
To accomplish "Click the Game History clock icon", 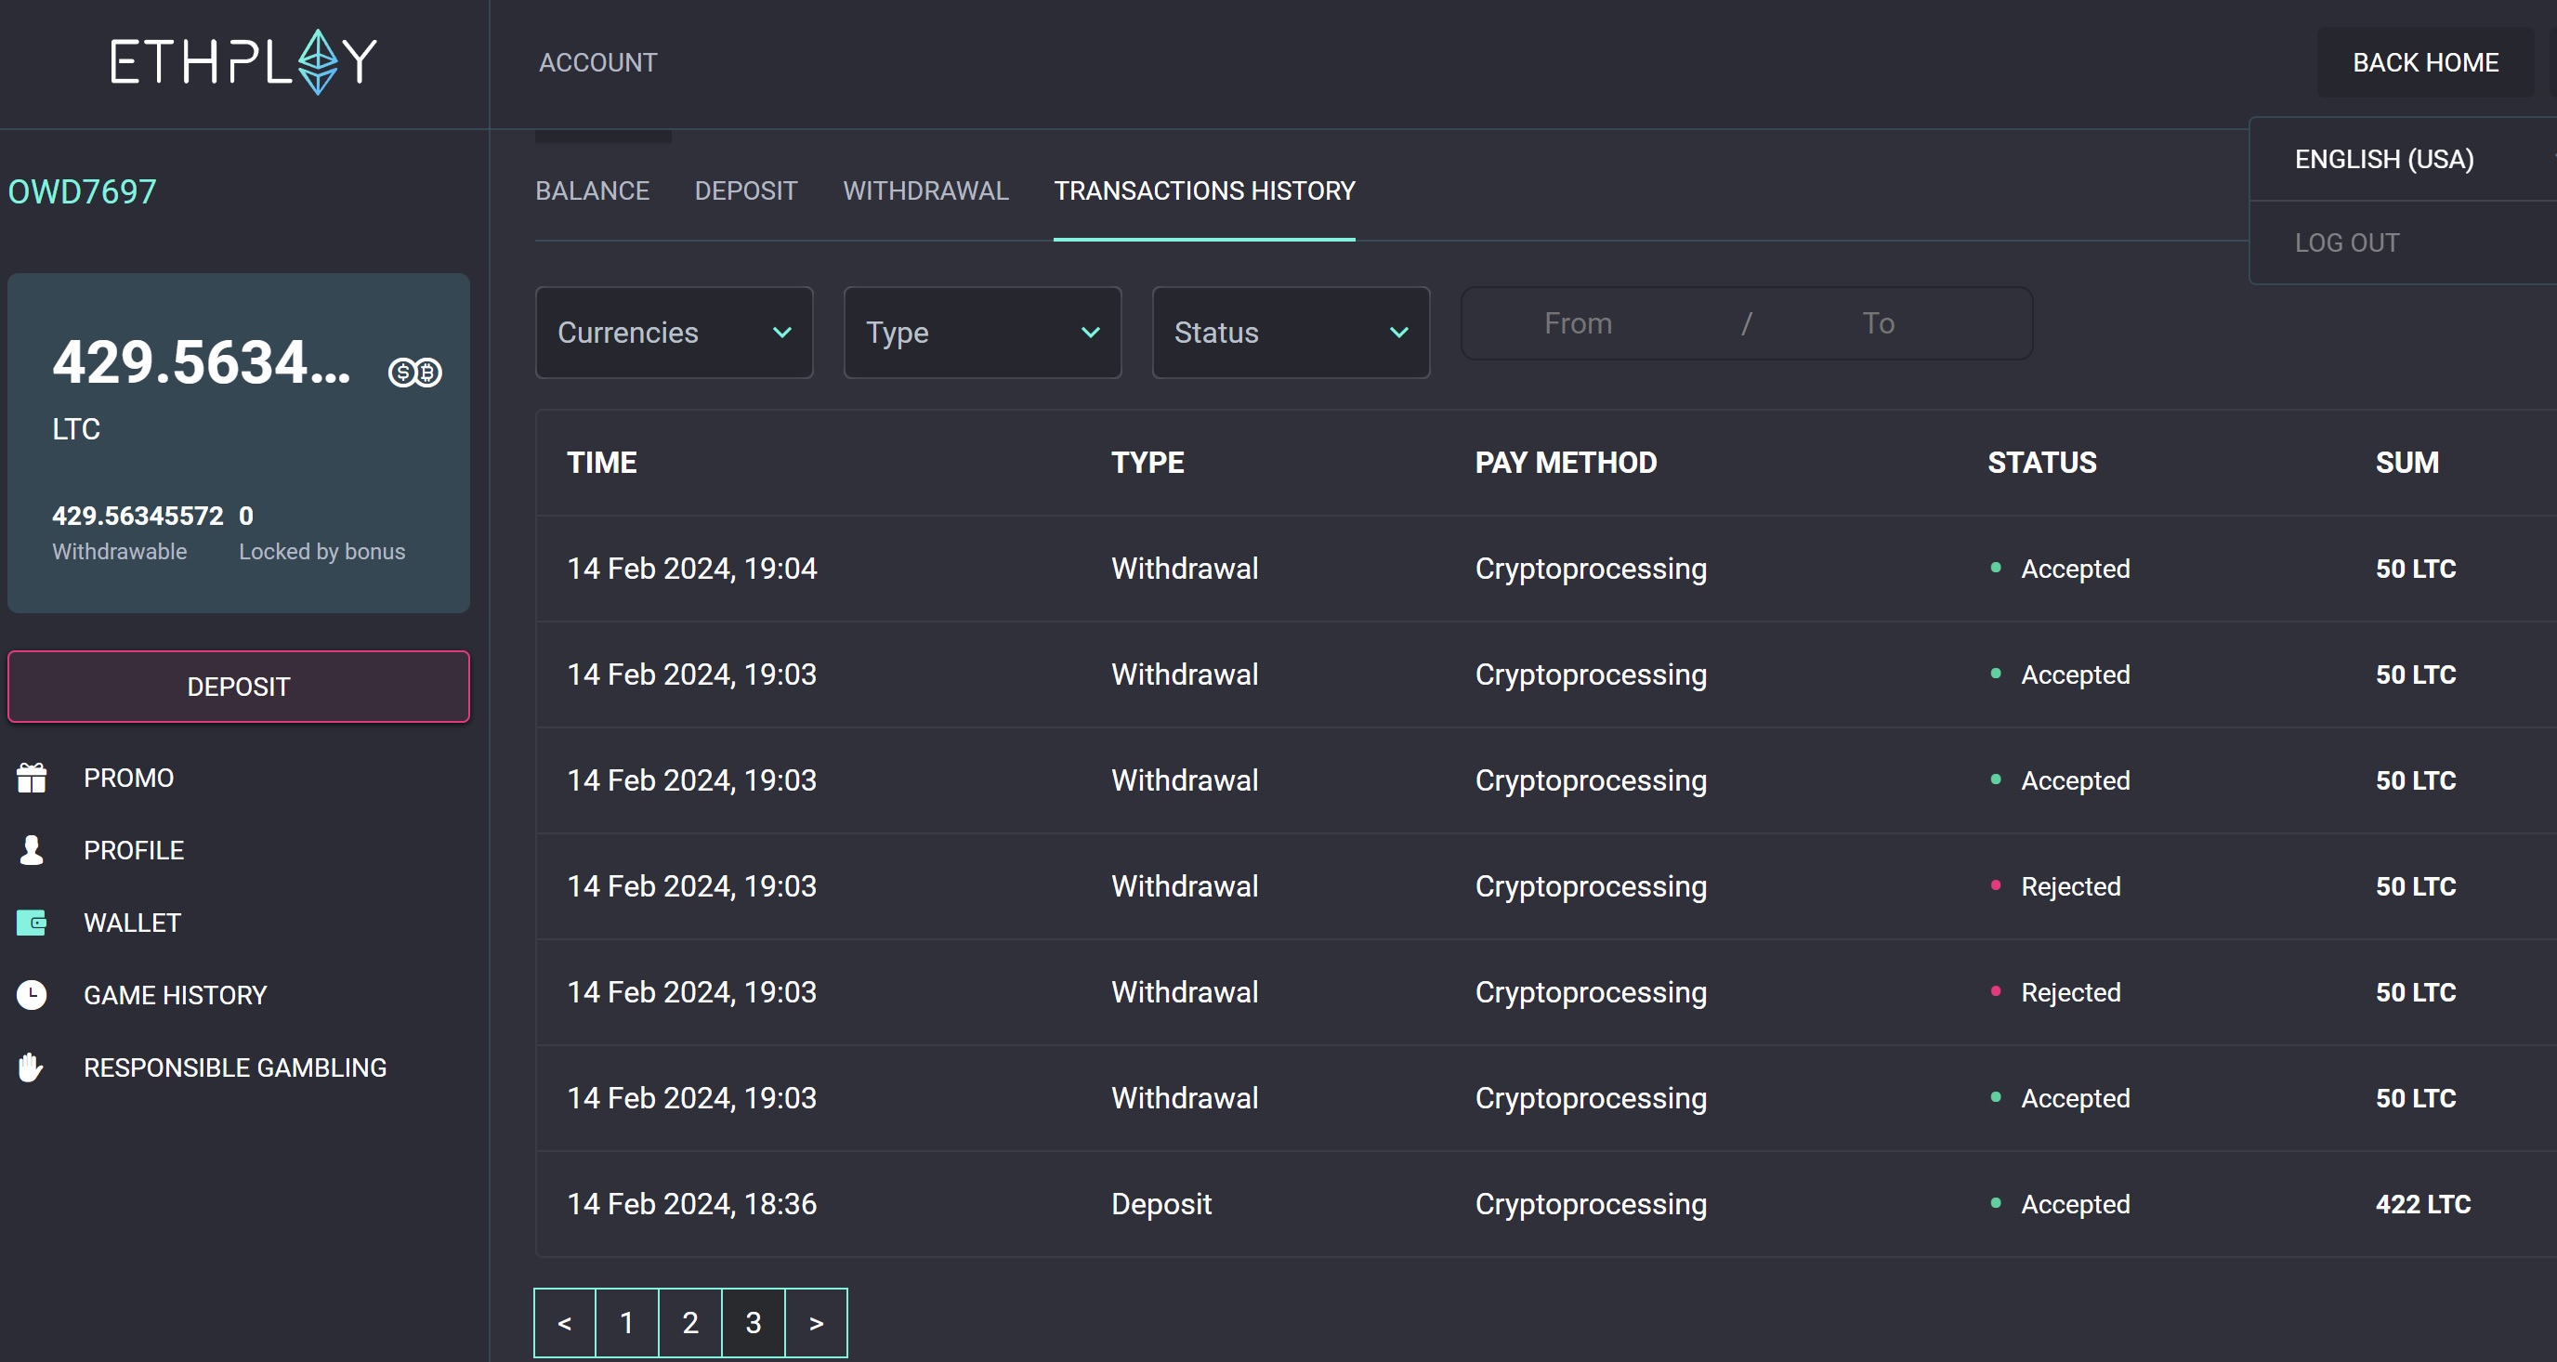I will point(32,995).
